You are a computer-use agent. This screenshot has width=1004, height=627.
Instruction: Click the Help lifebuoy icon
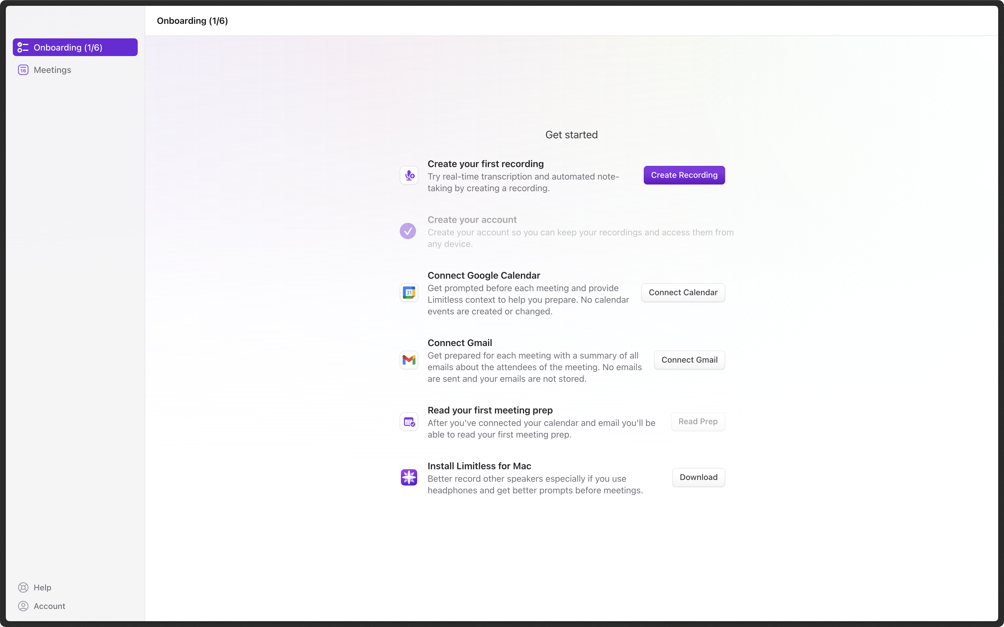pyautogui.click(x=23, y=587)
